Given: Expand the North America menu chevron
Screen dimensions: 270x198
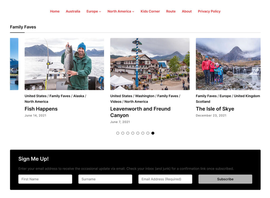Looking at the screenshot, I should (133, 12).
